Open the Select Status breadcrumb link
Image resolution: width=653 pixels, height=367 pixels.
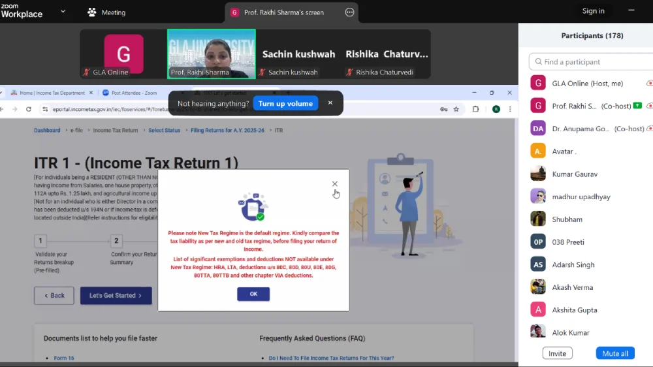pyautogui.click(x=164, y=131)
